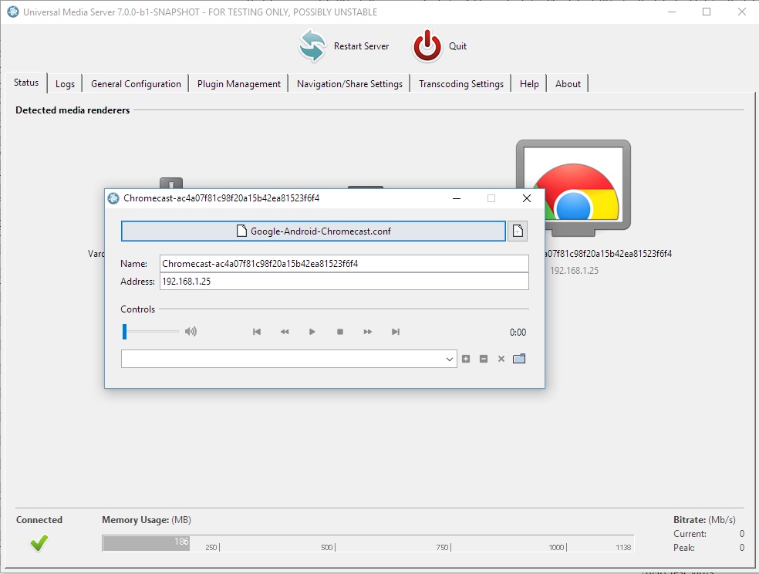Skip to previous track

tap(257, 332)
